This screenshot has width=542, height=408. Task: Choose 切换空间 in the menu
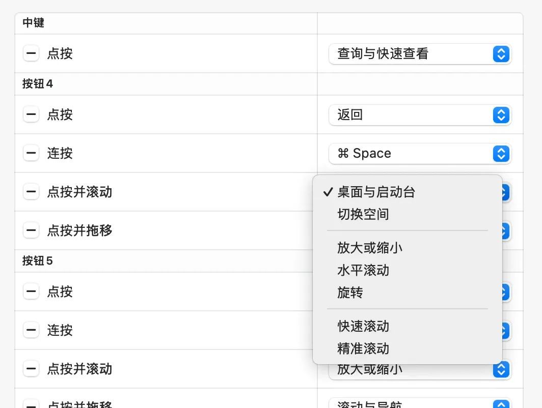click(x=407, y=214)
